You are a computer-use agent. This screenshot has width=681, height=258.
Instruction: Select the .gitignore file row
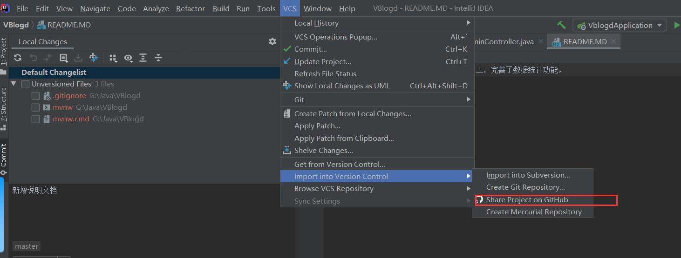pyautogui.click(x=144, y=96)
